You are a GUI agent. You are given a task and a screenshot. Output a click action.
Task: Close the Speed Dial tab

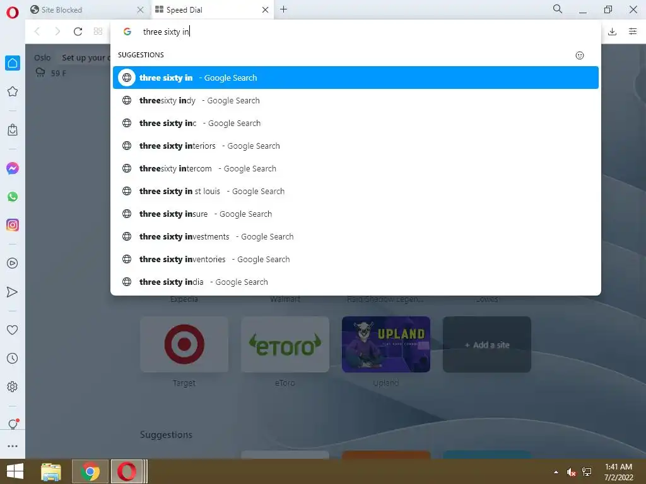click(x=266, y=9)
